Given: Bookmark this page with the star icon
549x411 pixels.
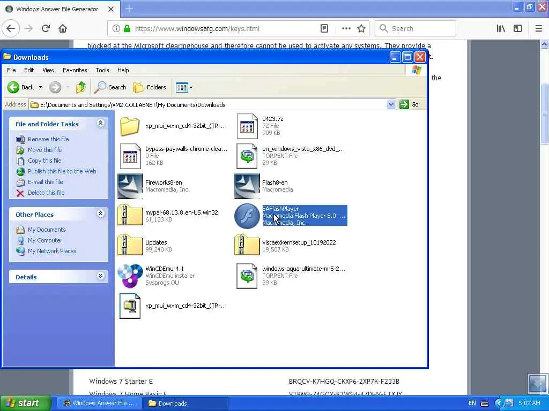Looking at the screenshot, I should [361, 28].
